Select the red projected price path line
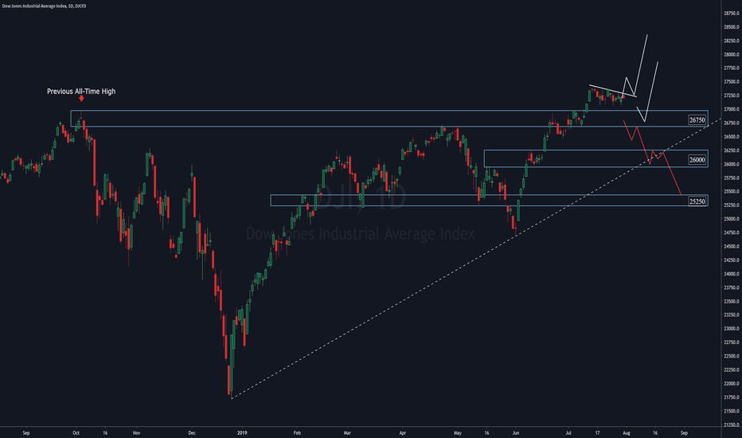Viewport: 742px width, 438px height. [653, 156]
